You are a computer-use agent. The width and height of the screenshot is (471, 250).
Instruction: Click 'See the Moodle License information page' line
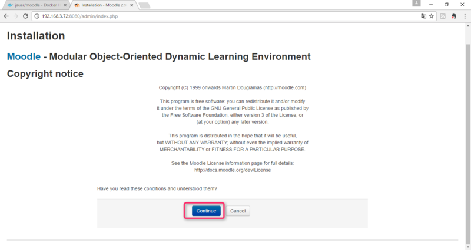(x=233, y=163)
